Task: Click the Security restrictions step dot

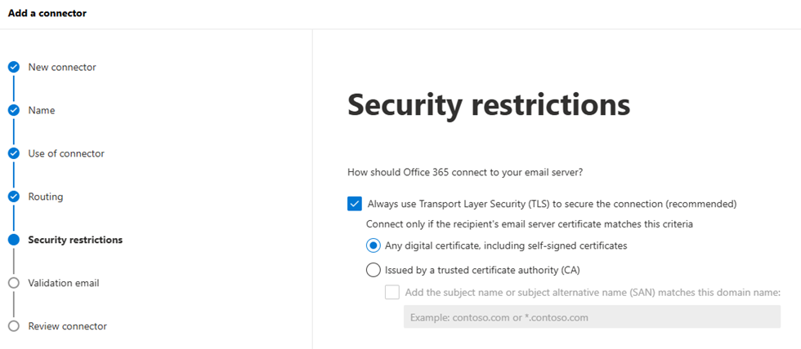Action: pos(13,240)
